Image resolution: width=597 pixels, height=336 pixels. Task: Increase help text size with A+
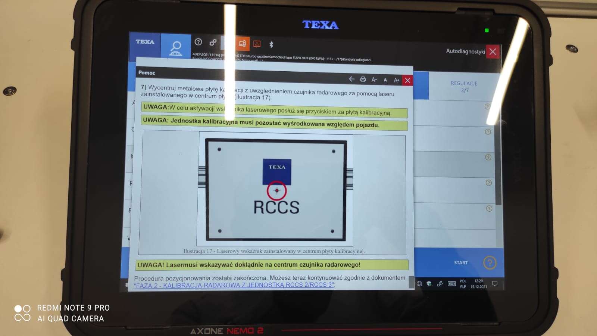coord(397,80)
